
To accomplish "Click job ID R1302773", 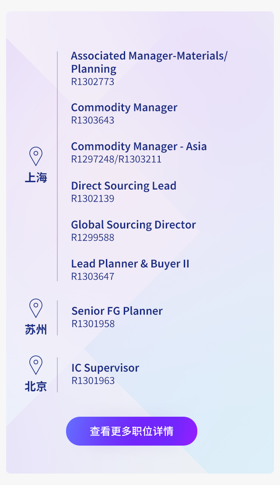I will click(x=93, y=82).
